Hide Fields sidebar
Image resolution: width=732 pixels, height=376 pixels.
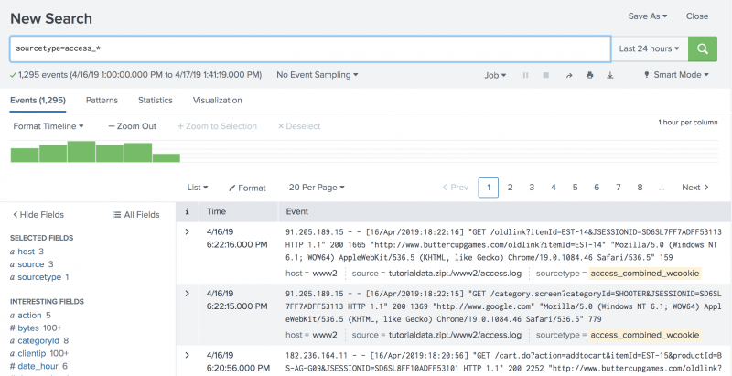(x=38, y=215)
